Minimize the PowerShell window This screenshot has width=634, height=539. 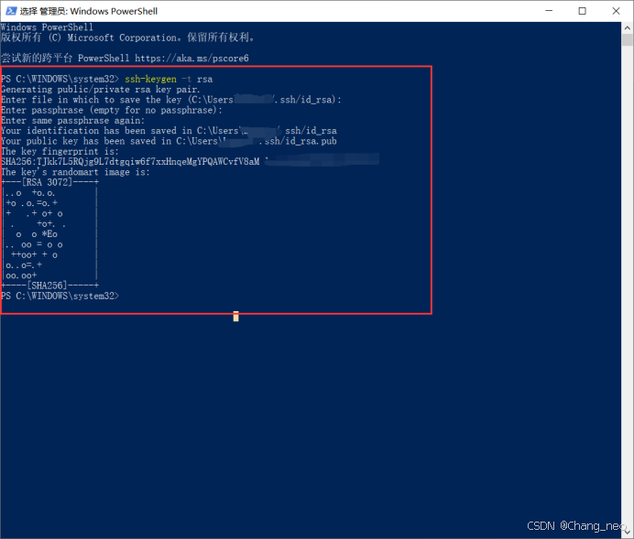(x=549, y=11)
